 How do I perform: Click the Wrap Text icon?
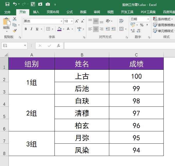click(x=122, y=21)
